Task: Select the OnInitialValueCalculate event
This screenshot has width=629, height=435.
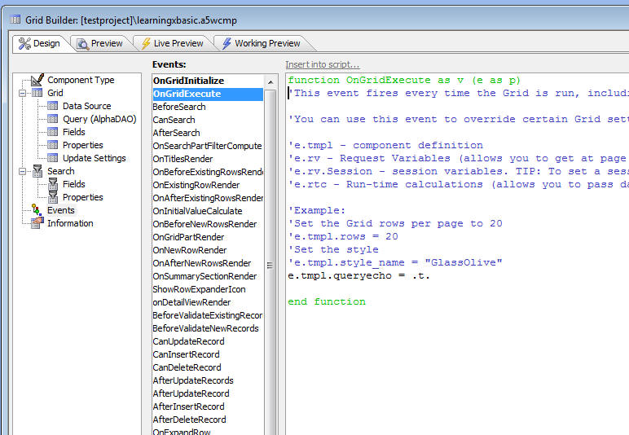Action: tap(208, 211)
